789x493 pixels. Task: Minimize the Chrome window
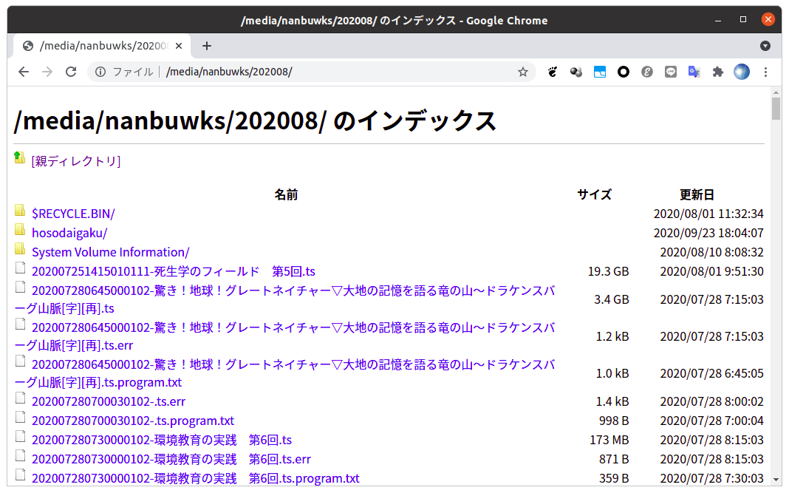coord(718,20)
